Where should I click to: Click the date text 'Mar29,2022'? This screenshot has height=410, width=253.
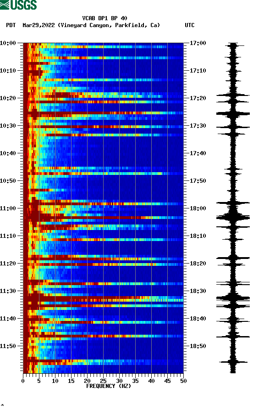[x=38, y=25]
